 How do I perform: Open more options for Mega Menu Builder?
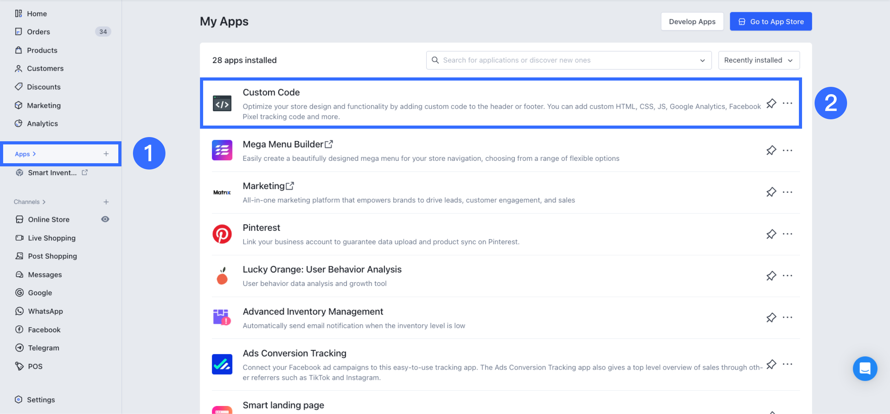(x=787, y=150)
